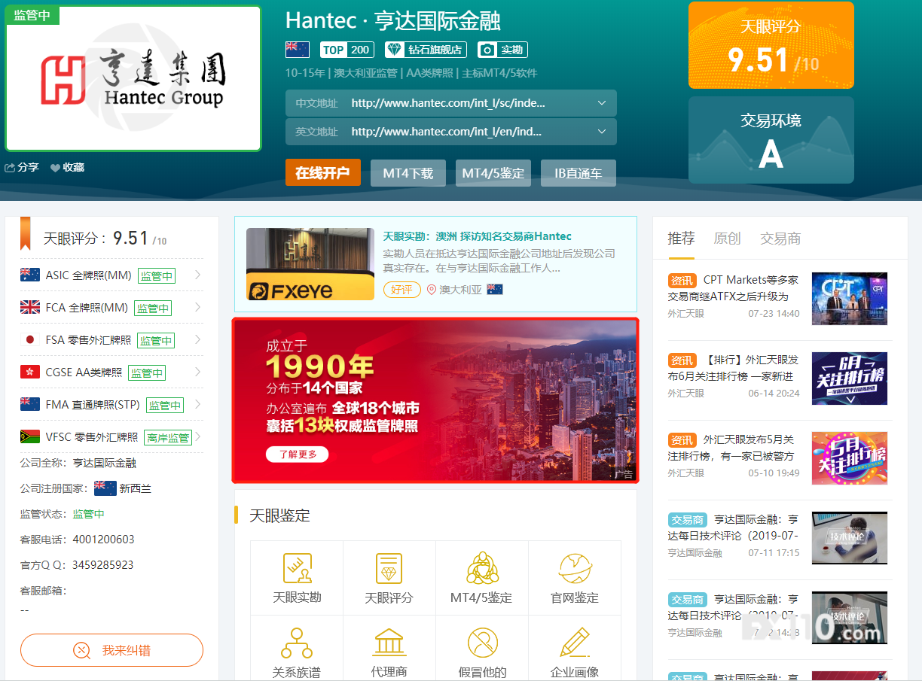Click the 我来纠错 button
Viewport: 922px width, 681px height.
click(111, 650)
